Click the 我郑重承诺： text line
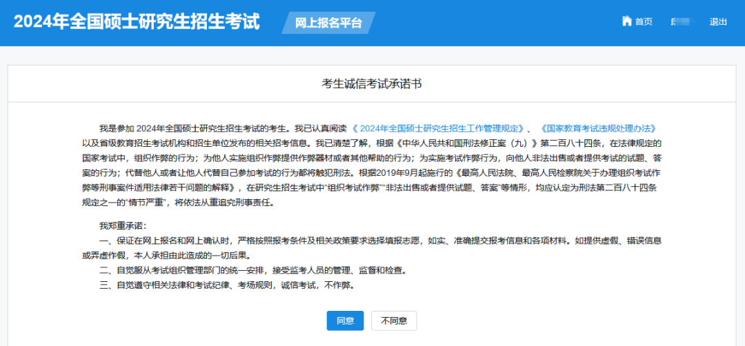Image resolution: width=745 pixels, height=346 pixels. tap(123, 225)
